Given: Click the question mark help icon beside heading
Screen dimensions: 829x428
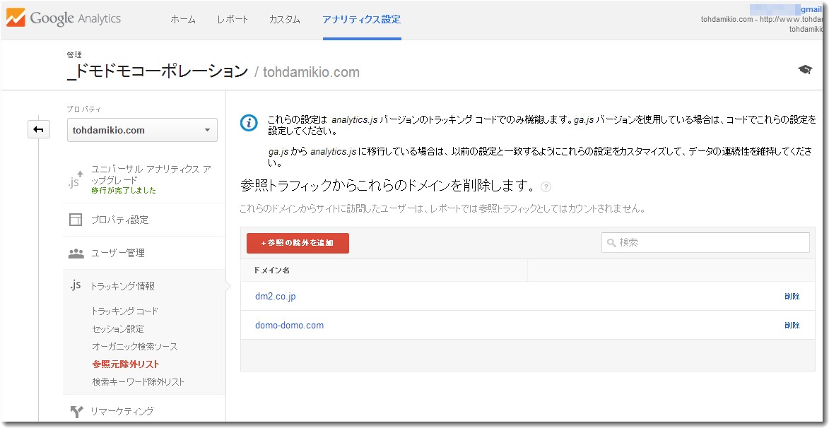Looking at the screenshot, I should tap(545, 187).
